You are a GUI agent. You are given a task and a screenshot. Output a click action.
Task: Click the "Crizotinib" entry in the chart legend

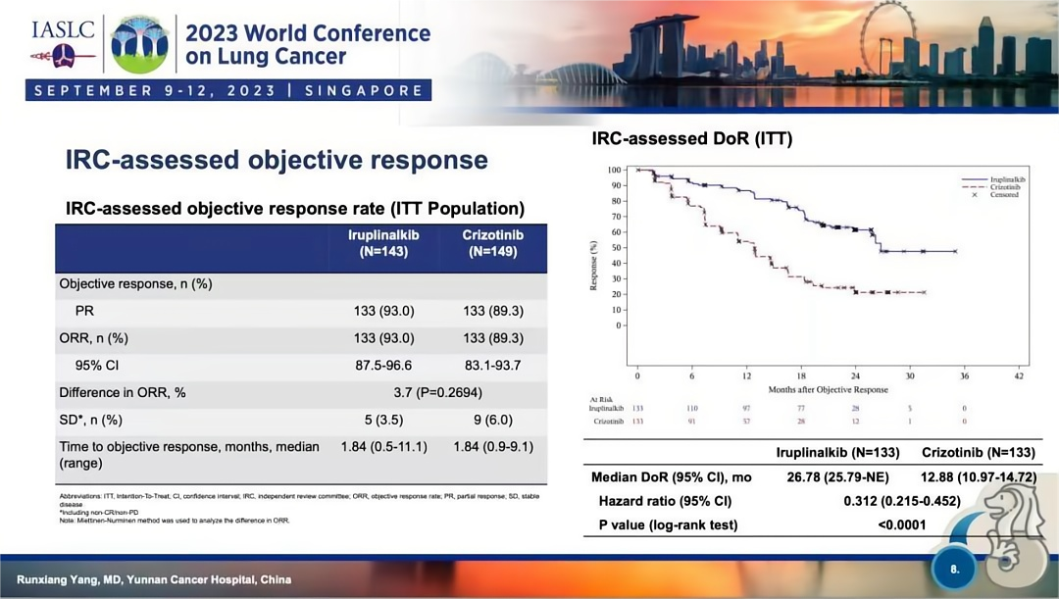click(x=990, y=187)
